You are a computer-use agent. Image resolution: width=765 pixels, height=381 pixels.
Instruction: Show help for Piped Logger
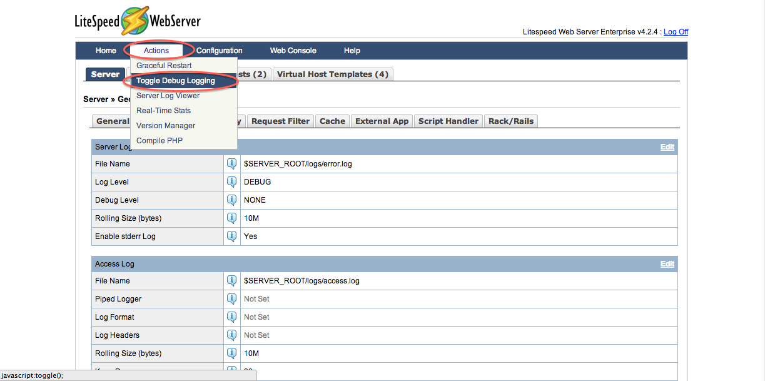point(232,299)
